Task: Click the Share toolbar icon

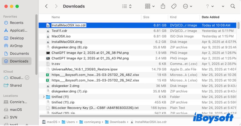Action: tap(163, 6)
